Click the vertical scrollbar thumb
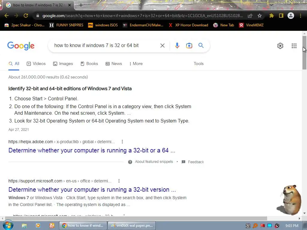 pyautogui.click(x=304, y=52)
